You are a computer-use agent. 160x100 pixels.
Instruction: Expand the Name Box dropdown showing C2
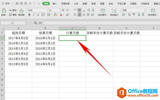point(25,23)
